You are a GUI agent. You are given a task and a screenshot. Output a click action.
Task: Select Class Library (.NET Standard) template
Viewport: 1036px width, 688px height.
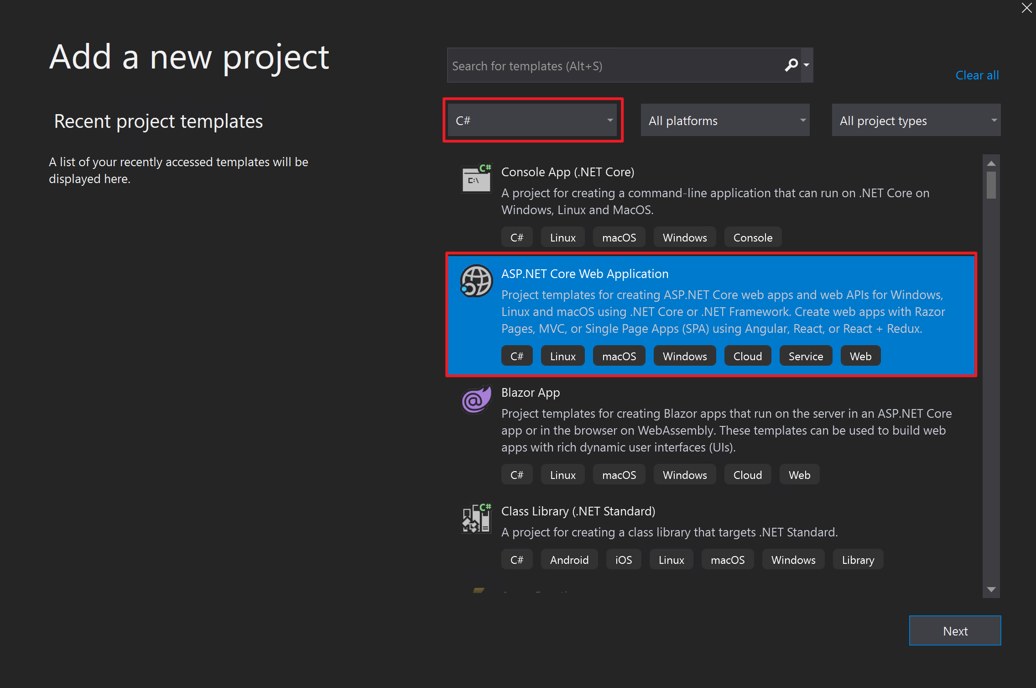point(578,511)
